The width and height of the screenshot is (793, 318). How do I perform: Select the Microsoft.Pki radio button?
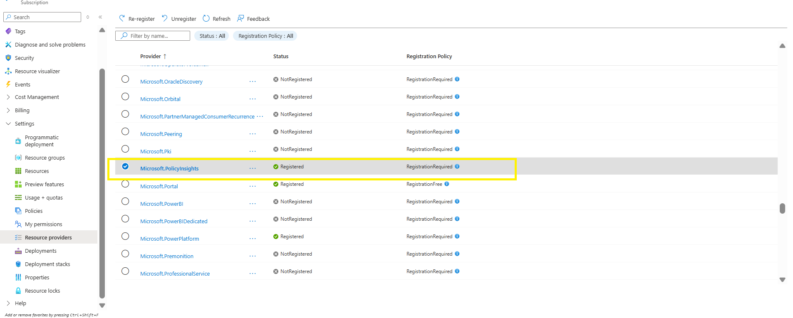tap(125, 149)
